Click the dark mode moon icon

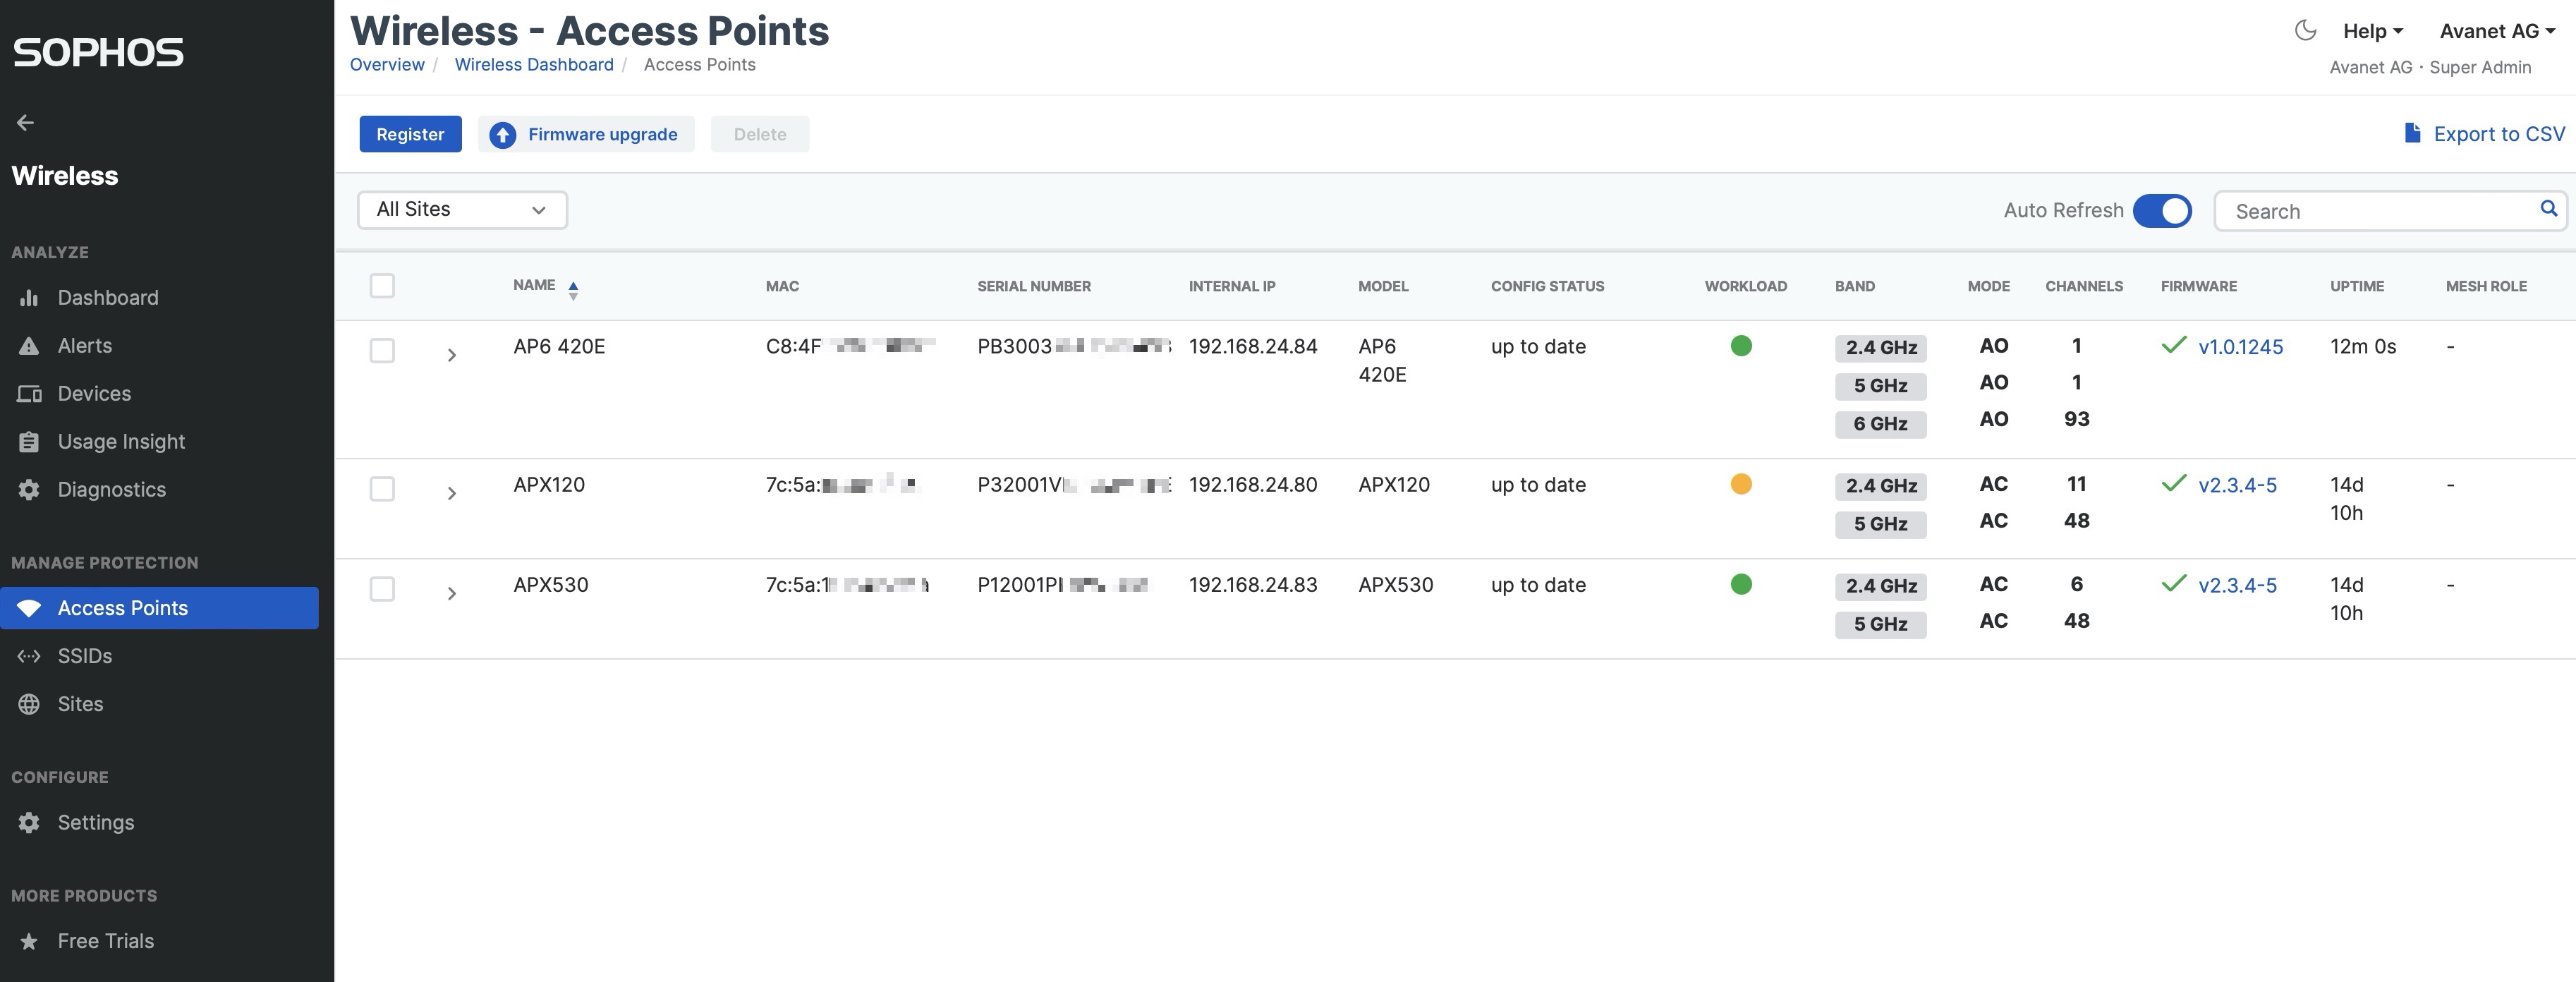pyautogui.click(x=2305, y=31)
